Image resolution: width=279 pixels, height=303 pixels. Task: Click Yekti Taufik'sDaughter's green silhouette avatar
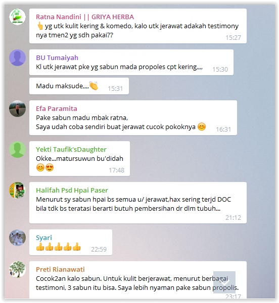coord(17,150)
